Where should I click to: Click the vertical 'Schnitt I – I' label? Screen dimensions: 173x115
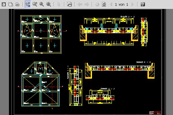(x=68, y=72)
